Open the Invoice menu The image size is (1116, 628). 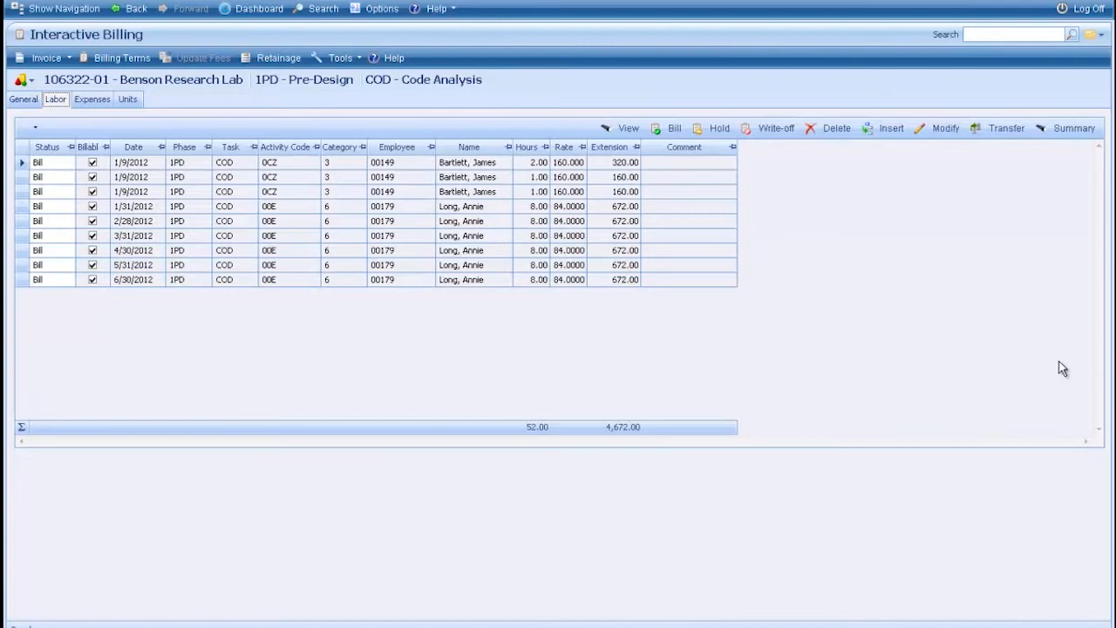click(x=46, y=58)
